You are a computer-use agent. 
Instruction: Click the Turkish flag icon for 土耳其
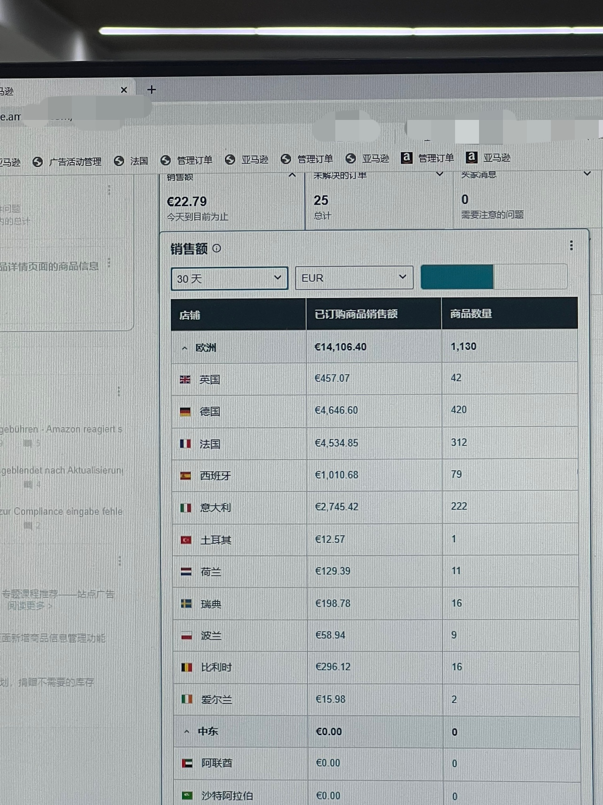(x=186, y=540)
